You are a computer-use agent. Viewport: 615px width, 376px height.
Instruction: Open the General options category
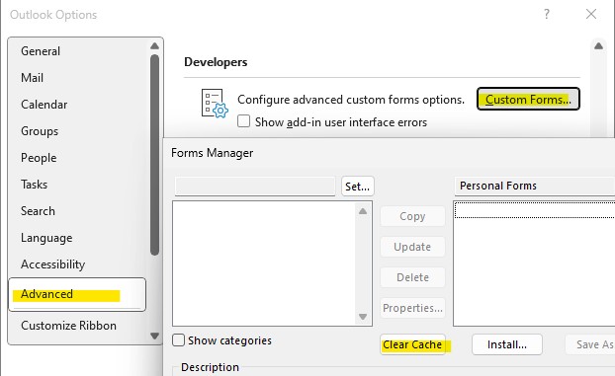41,51
